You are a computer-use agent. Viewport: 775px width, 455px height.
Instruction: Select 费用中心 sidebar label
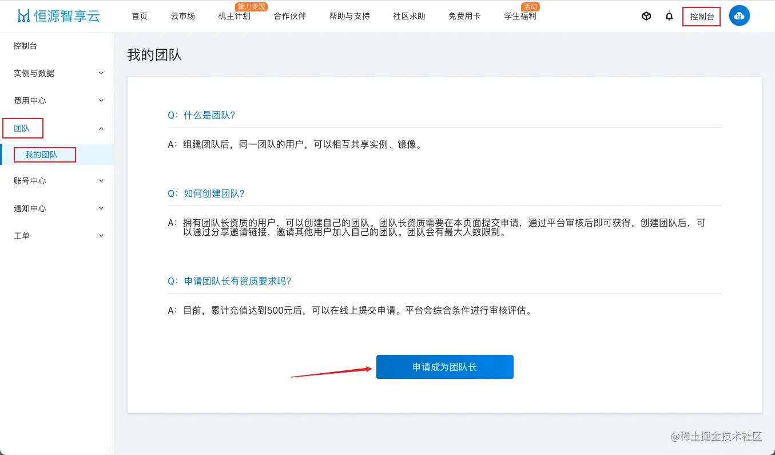30,101
